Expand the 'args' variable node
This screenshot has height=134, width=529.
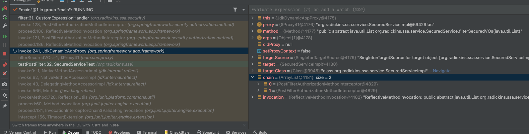252,38
